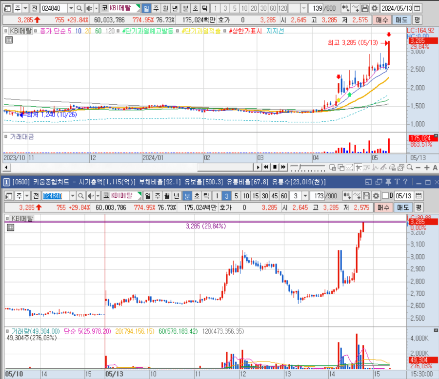Screen dimensions: 439x379
Task: Toggle #단기과열예고발동 indicator legend box
Action: coord(118,31)
